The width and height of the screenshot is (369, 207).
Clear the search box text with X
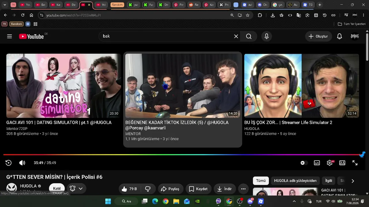pyautogui.click(x=236, y=36)
